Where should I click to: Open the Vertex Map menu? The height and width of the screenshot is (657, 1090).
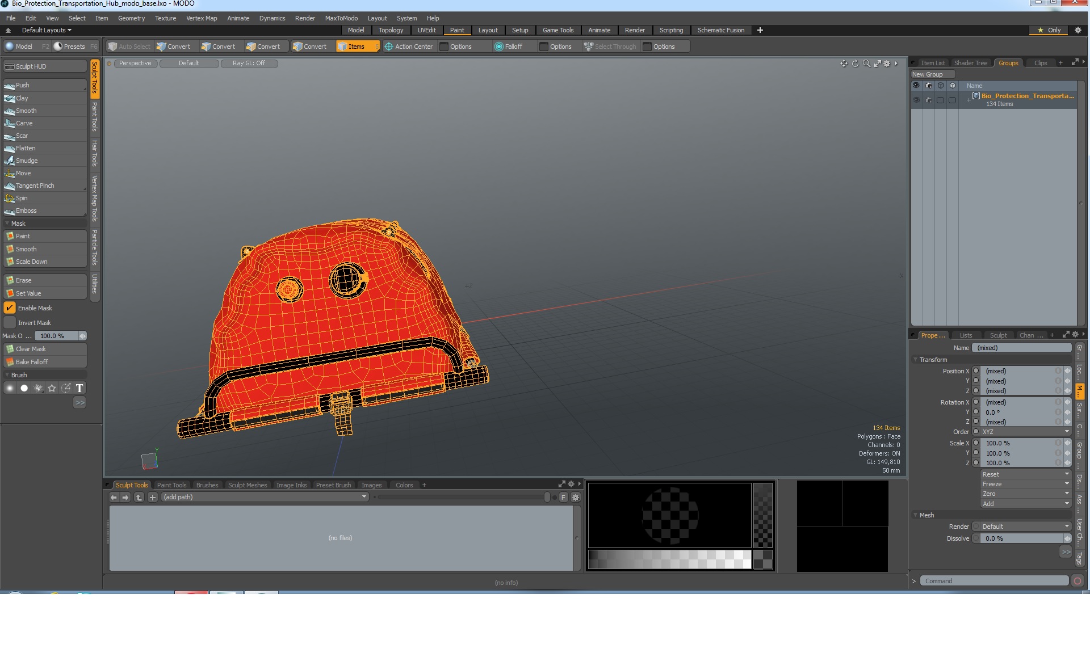[202, 18]
